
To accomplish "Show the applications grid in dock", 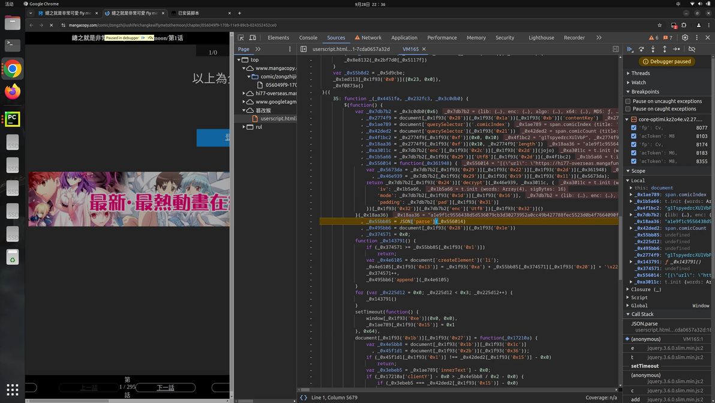I will 13,390.
